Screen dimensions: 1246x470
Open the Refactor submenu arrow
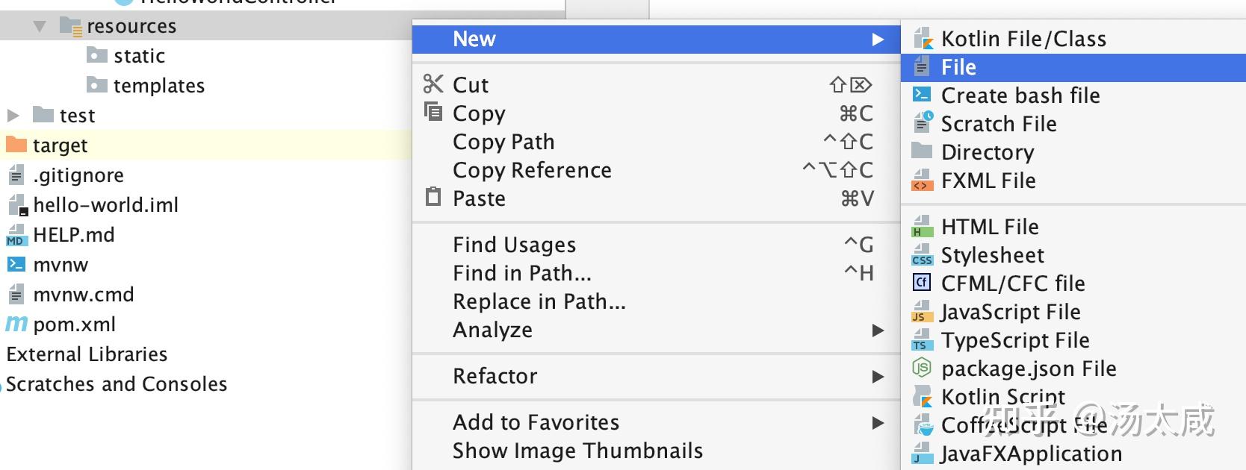(x=878, y=377)
